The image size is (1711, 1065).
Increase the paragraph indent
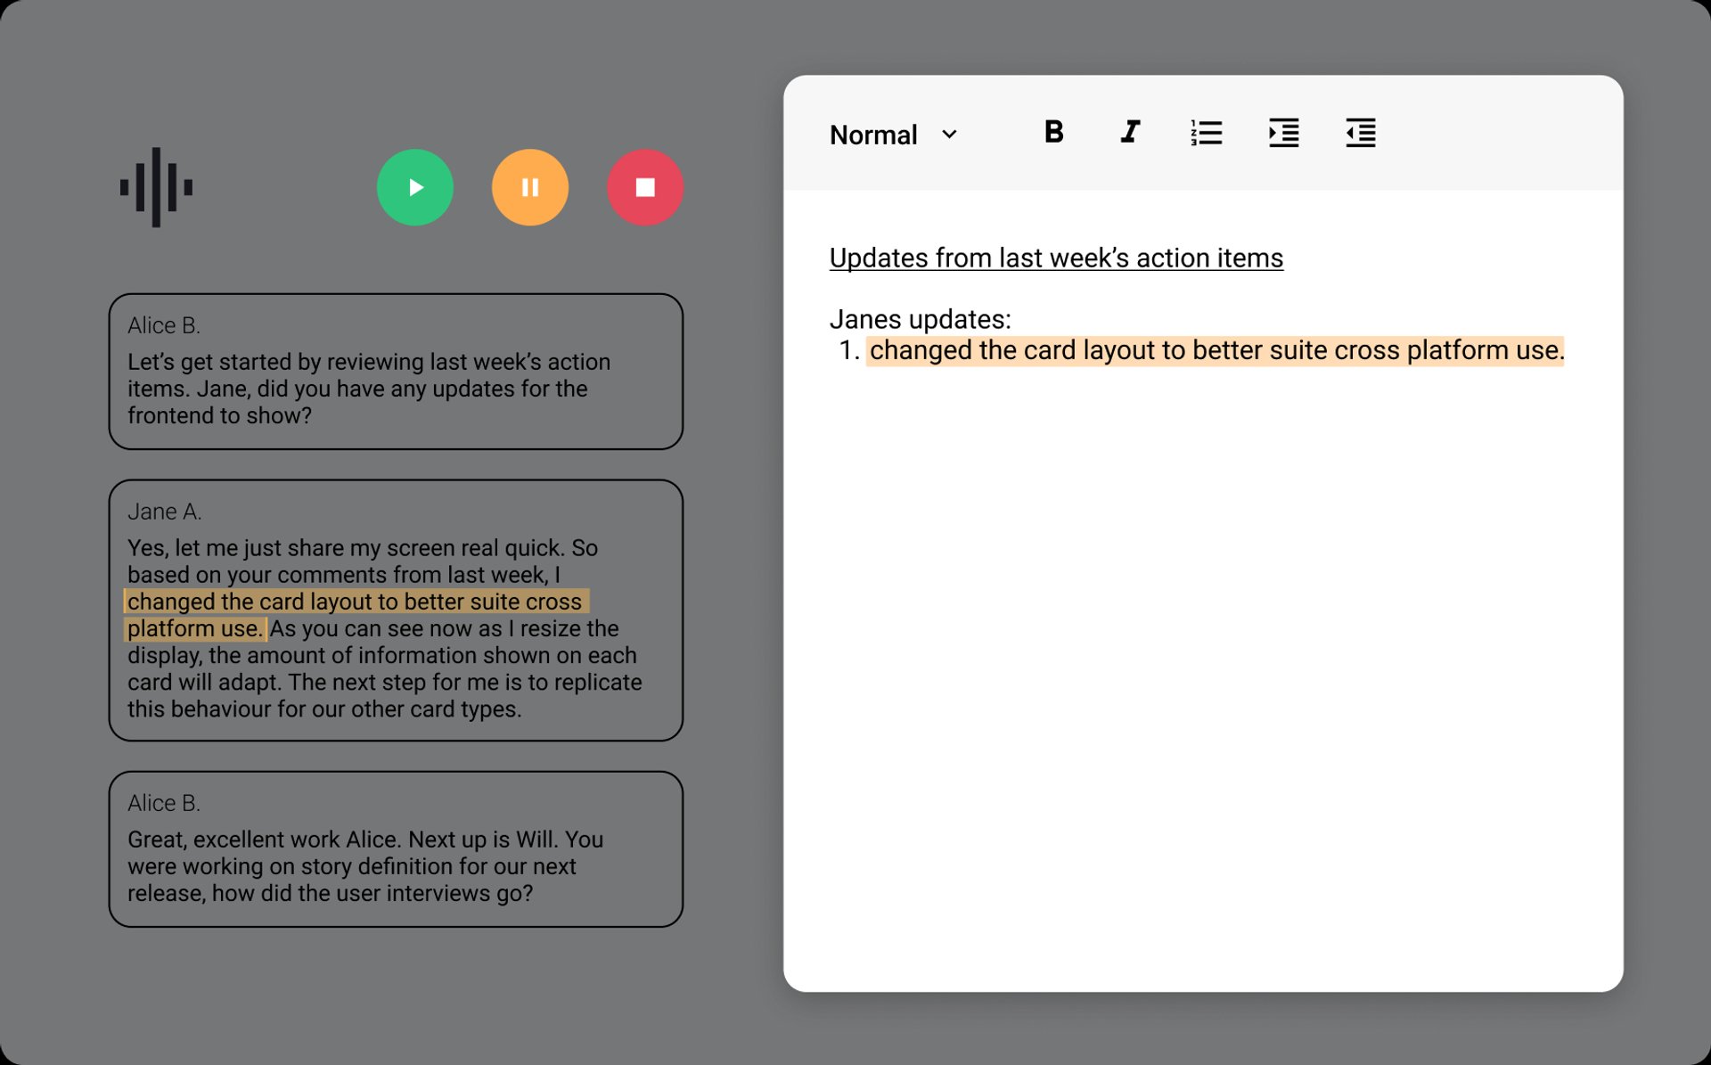tap(1283, 133)
